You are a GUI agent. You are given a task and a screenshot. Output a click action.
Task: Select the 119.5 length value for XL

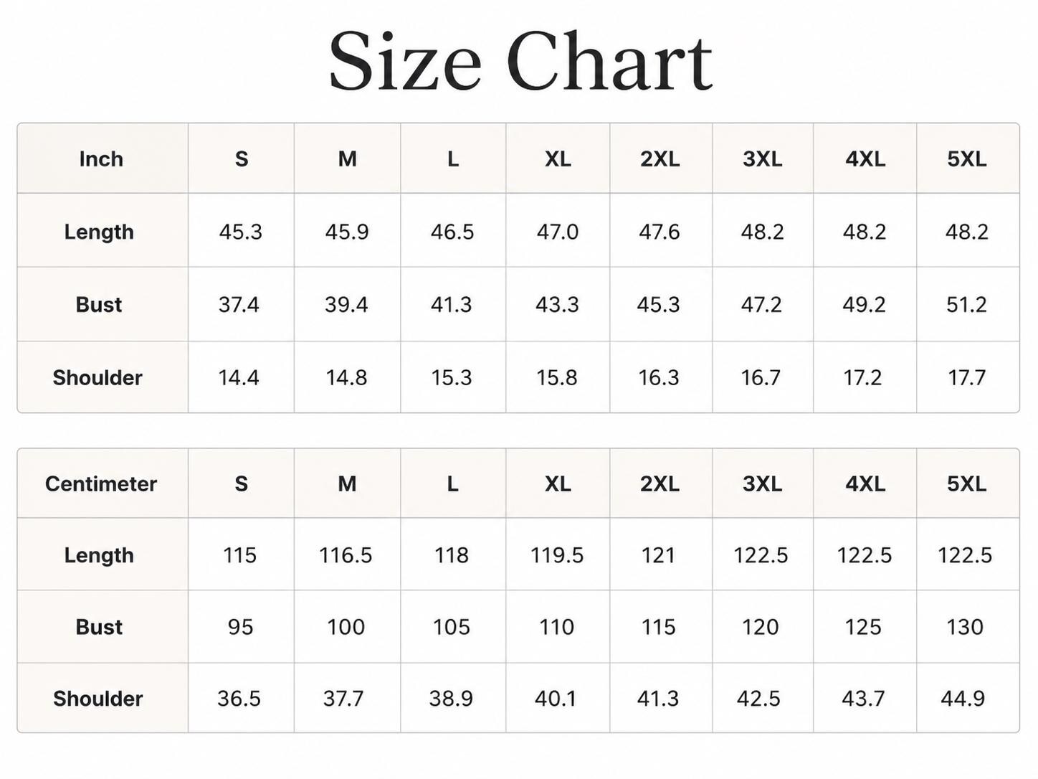(x=557, y=555)
